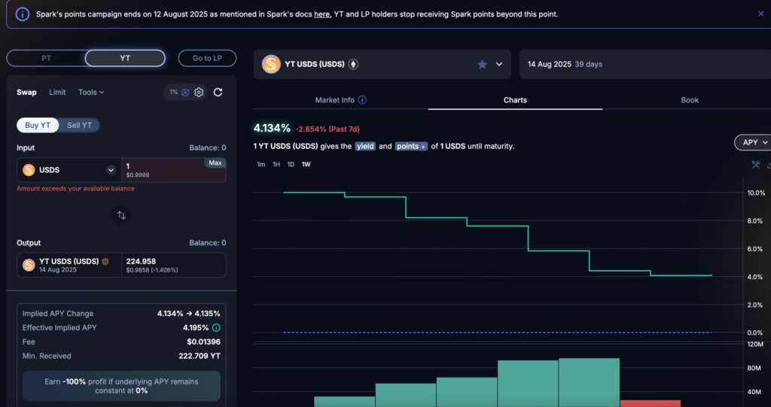Click the Ethereum network icon beside YT USDS
This screenshot has height=407, width=771.
coord(353,64)
